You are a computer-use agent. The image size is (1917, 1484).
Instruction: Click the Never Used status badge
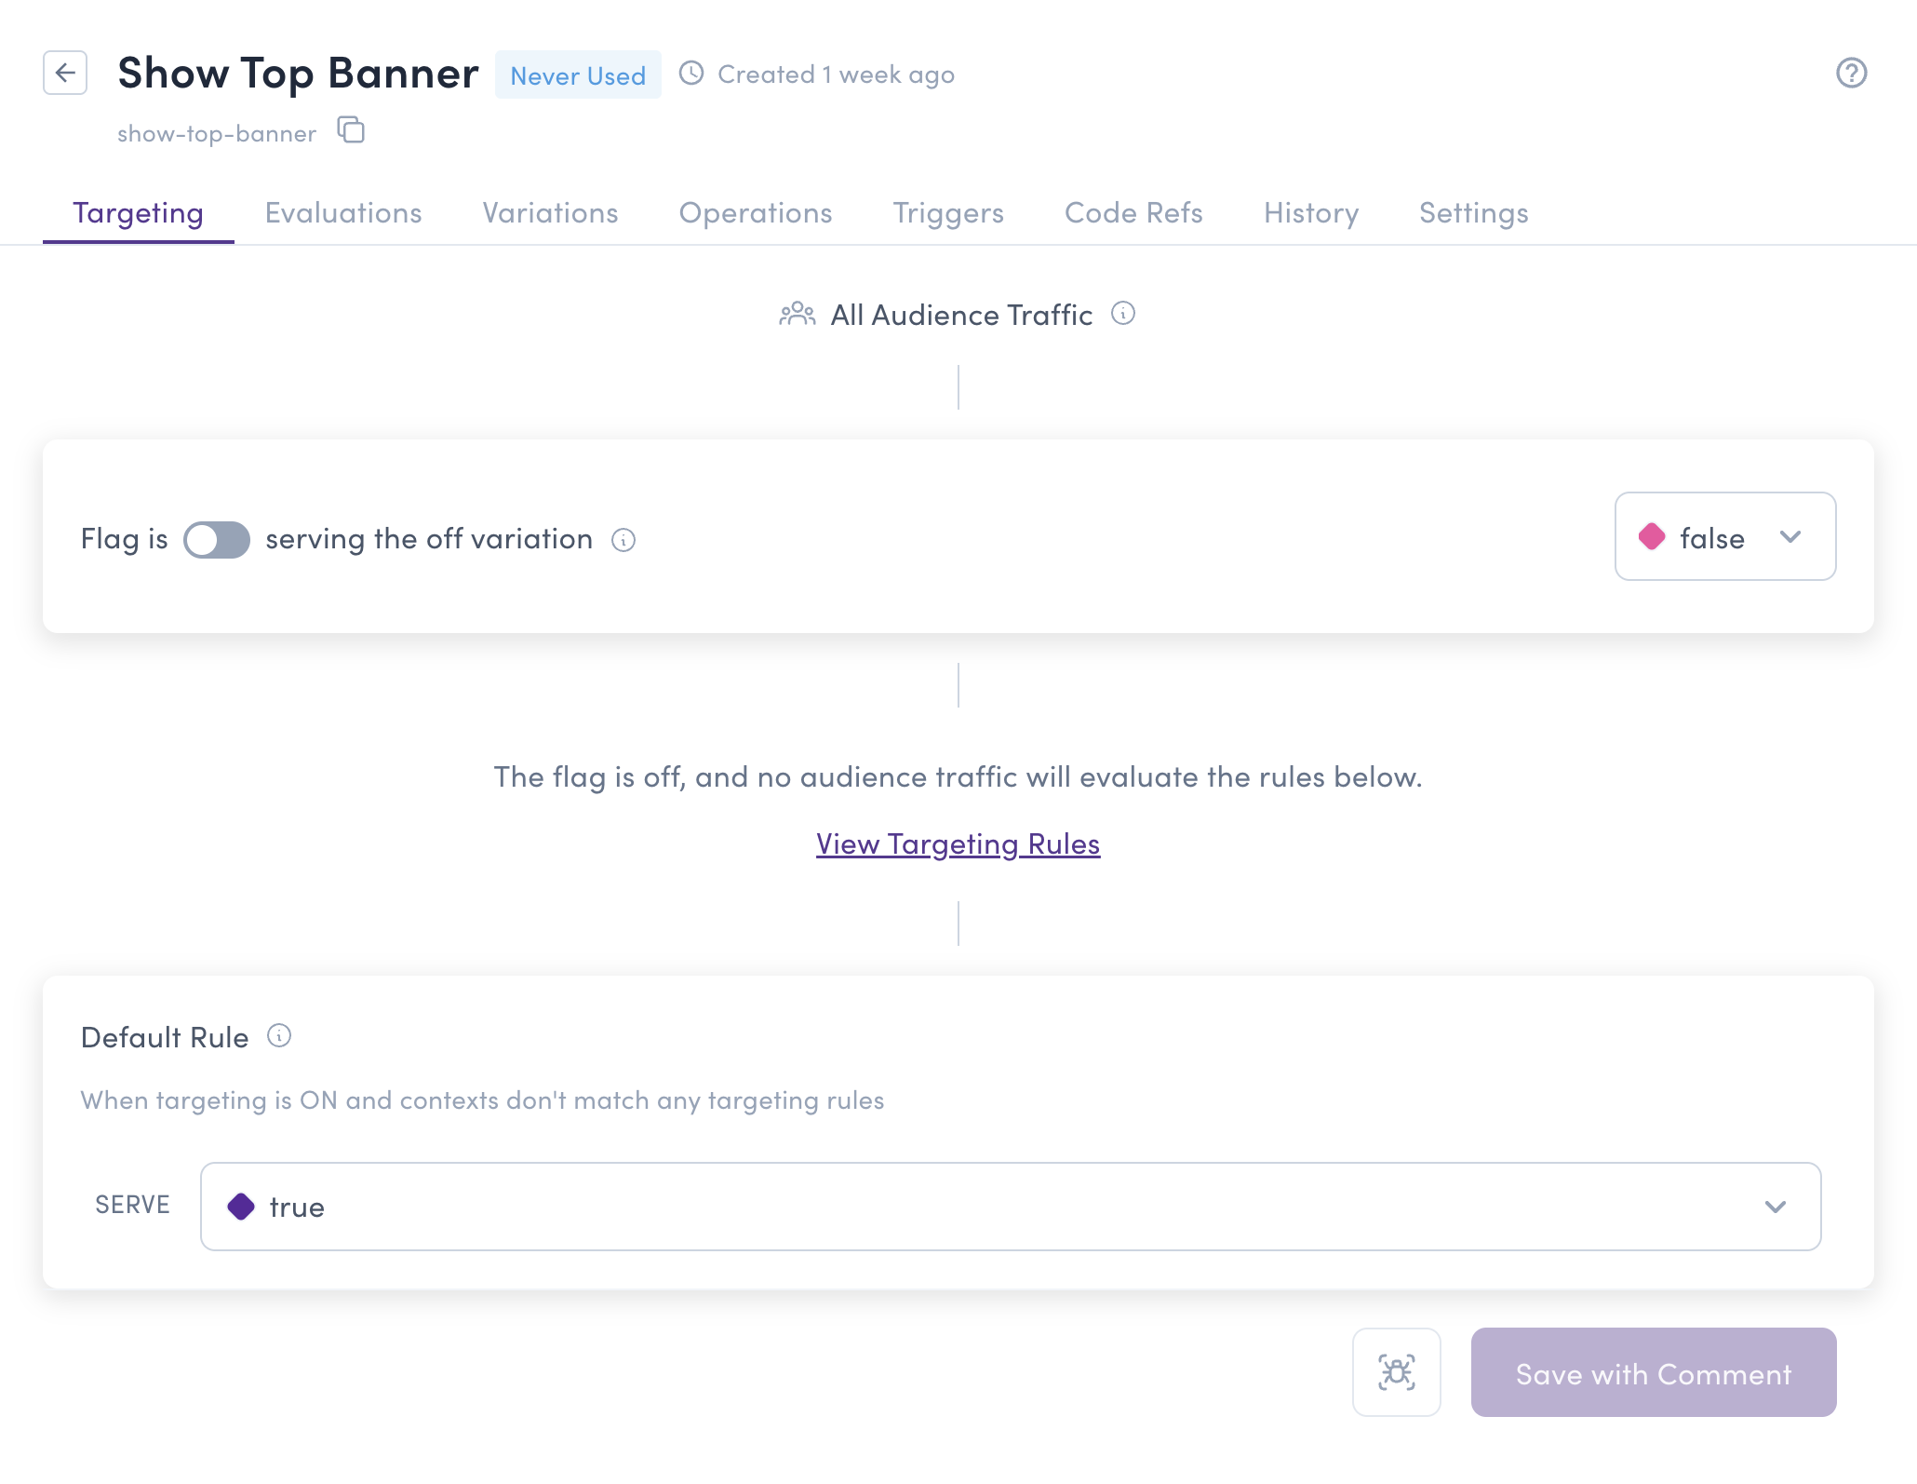point(578,75)
